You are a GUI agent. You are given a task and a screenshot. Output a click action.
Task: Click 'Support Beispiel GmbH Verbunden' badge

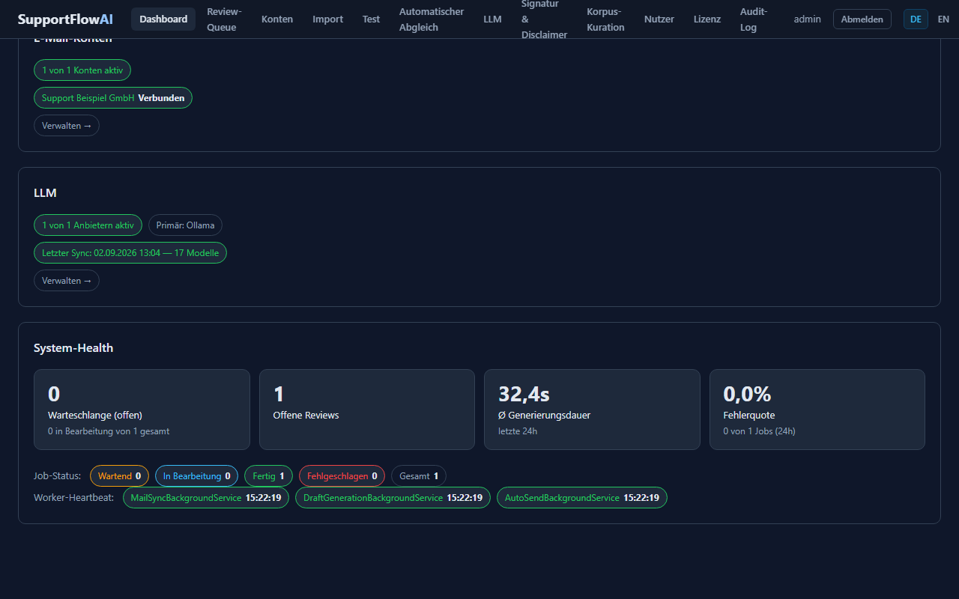coord(113,98)
